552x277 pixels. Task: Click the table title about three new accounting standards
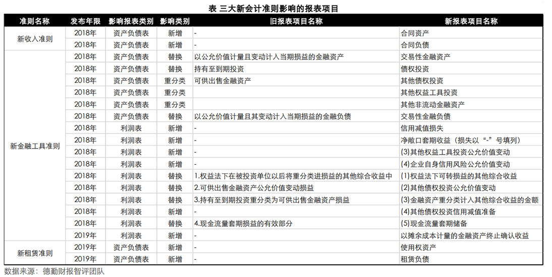point(276,8)
